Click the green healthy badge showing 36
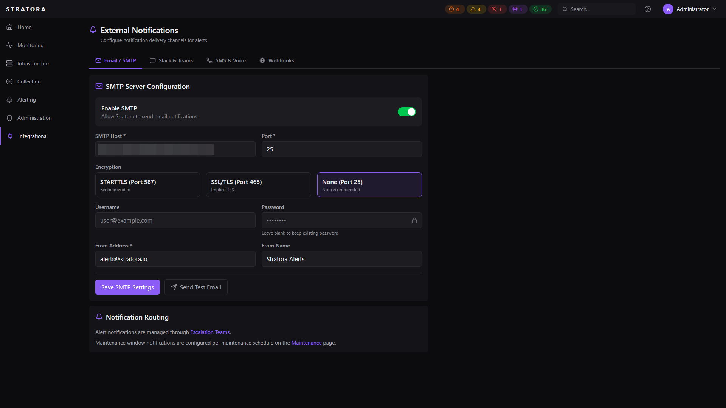The width and height of the screenshot is (726, 408). click(540, 9)
